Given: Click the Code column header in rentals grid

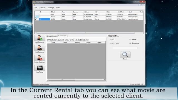Looking at the screenshot, I should click(57, 42).
